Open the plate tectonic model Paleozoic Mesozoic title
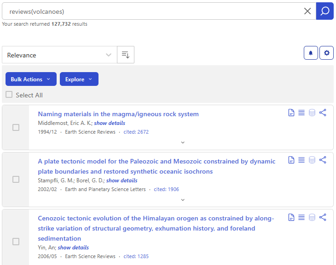 (x=156, y=166)
